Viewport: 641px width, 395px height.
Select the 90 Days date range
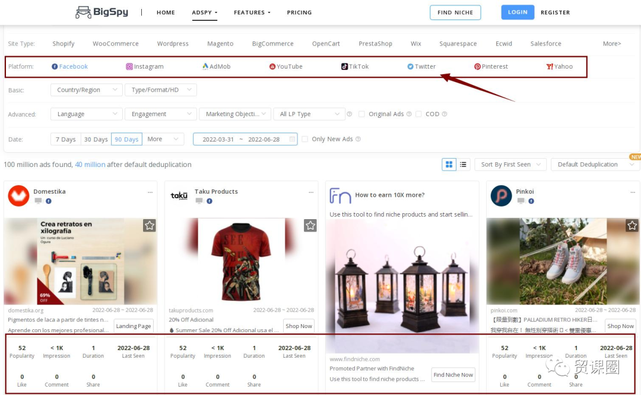(x=127, y=139)
